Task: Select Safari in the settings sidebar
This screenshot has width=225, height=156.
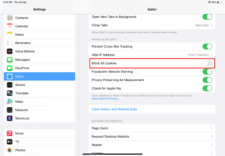Action: pyautogui.click(x=39, y=76)
